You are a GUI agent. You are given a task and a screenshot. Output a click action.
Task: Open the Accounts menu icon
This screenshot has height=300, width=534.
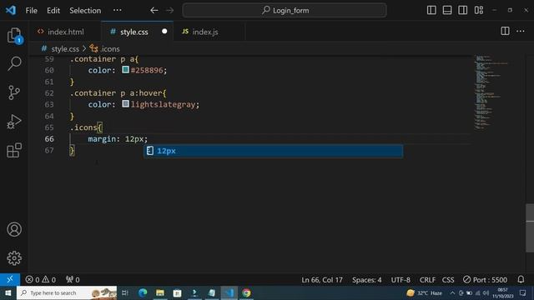(14, 229)
